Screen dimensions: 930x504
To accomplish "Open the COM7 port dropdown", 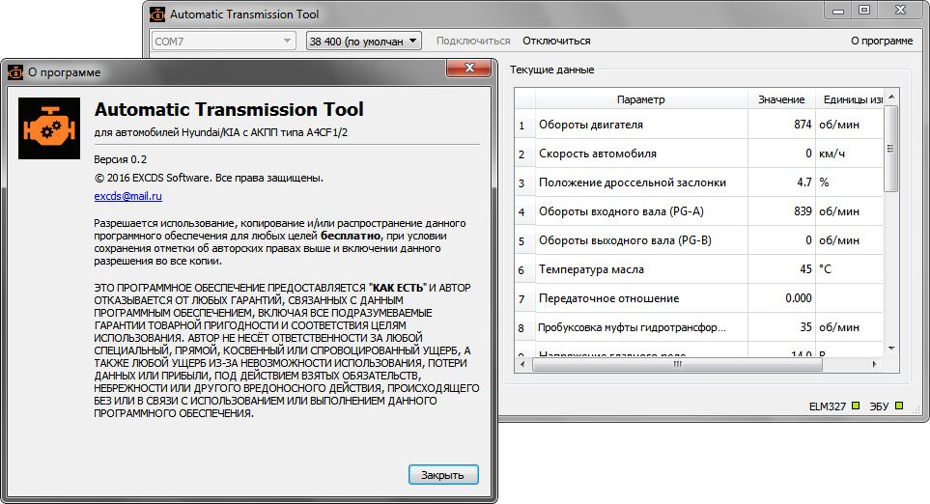I will click(x=223, y=41).
